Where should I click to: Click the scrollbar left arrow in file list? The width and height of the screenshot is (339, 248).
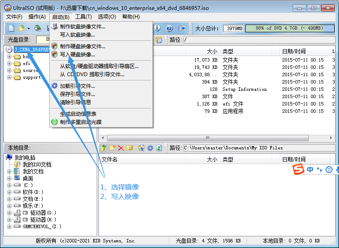[103, 138]
